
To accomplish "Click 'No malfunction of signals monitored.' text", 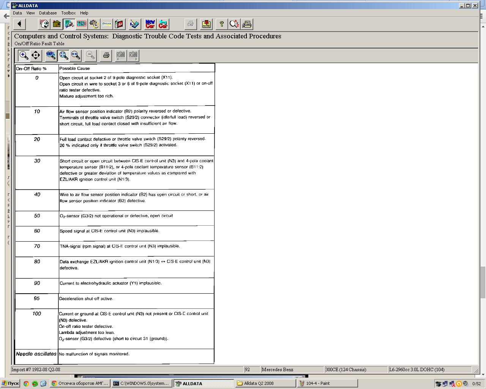I will point(94,354).
